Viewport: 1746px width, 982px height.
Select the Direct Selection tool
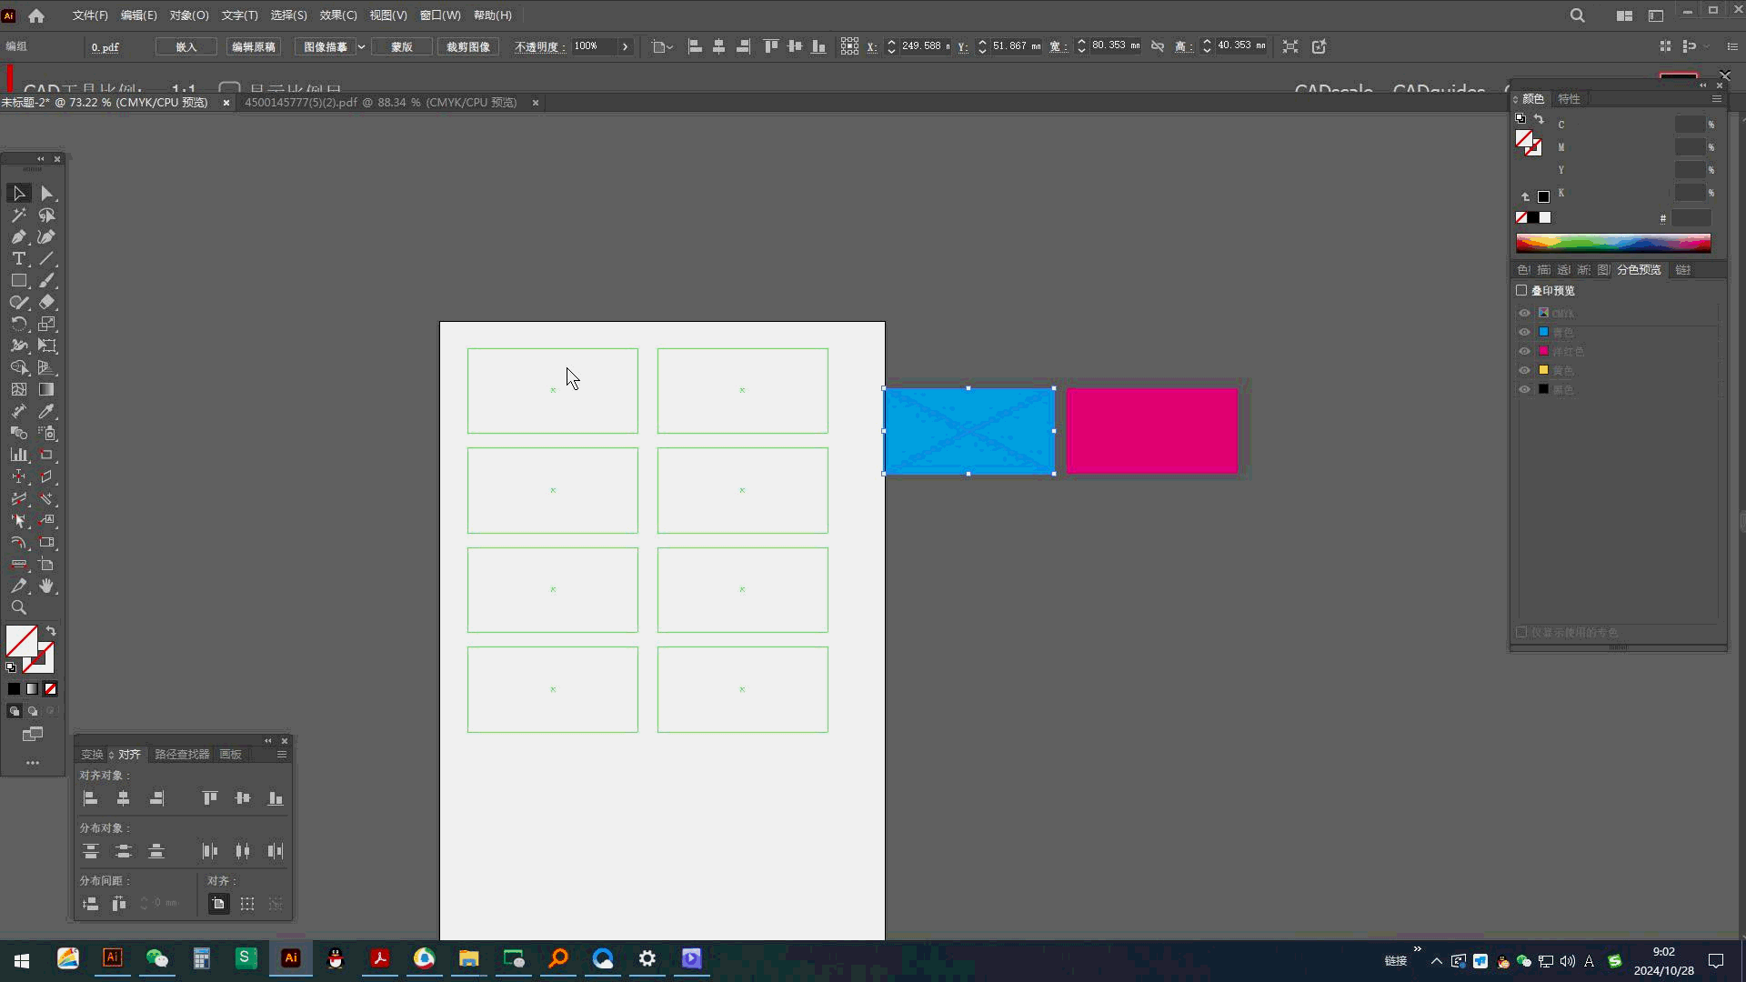pyautogui.click(x=46, y=194)
